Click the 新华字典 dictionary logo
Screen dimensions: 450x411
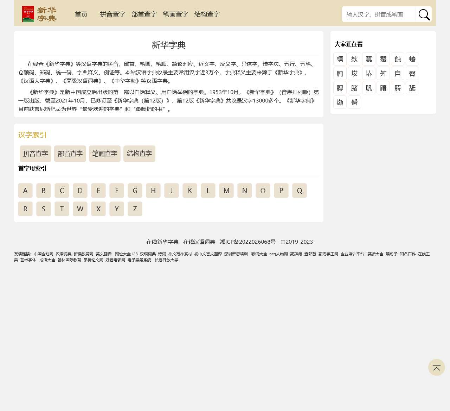point(40,14)
